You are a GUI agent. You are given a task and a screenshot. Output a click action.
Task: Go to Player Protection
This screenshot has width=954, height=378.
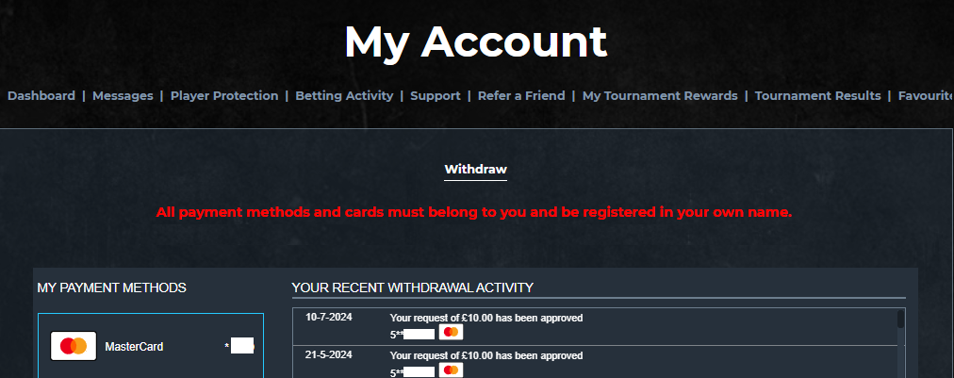pos(224,95)
